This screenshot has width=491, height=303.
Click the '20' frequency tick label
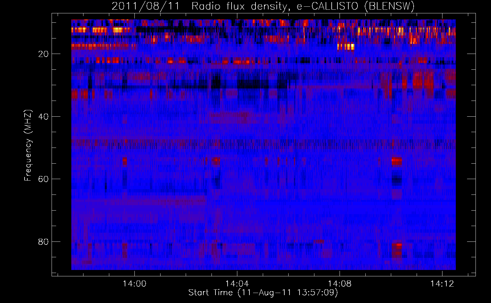pyautogui.click(x=43, y=54)
